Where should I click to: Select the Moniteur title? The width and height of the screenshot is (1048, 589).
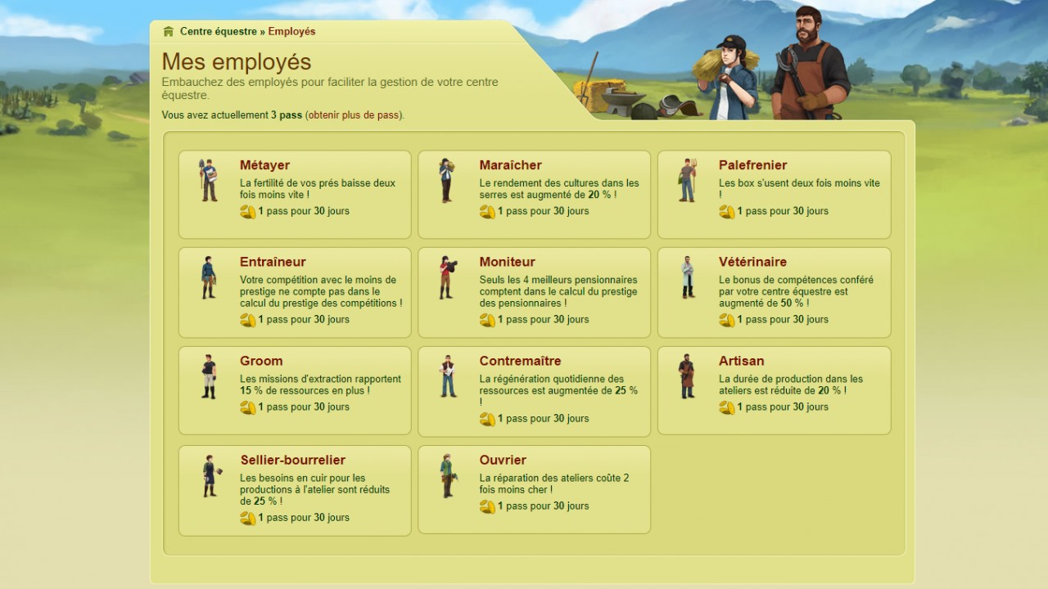point(507,262)
